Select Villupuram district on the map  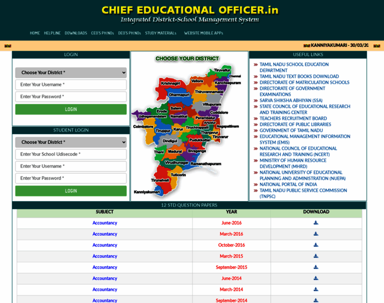212,105
